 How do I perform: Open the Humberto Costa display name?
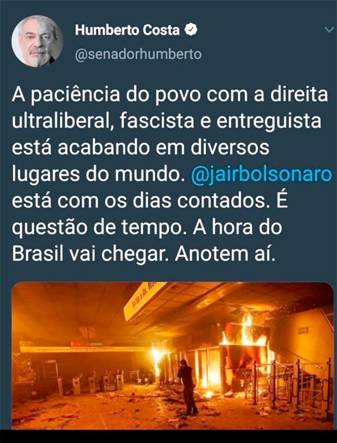coord(127,30)
